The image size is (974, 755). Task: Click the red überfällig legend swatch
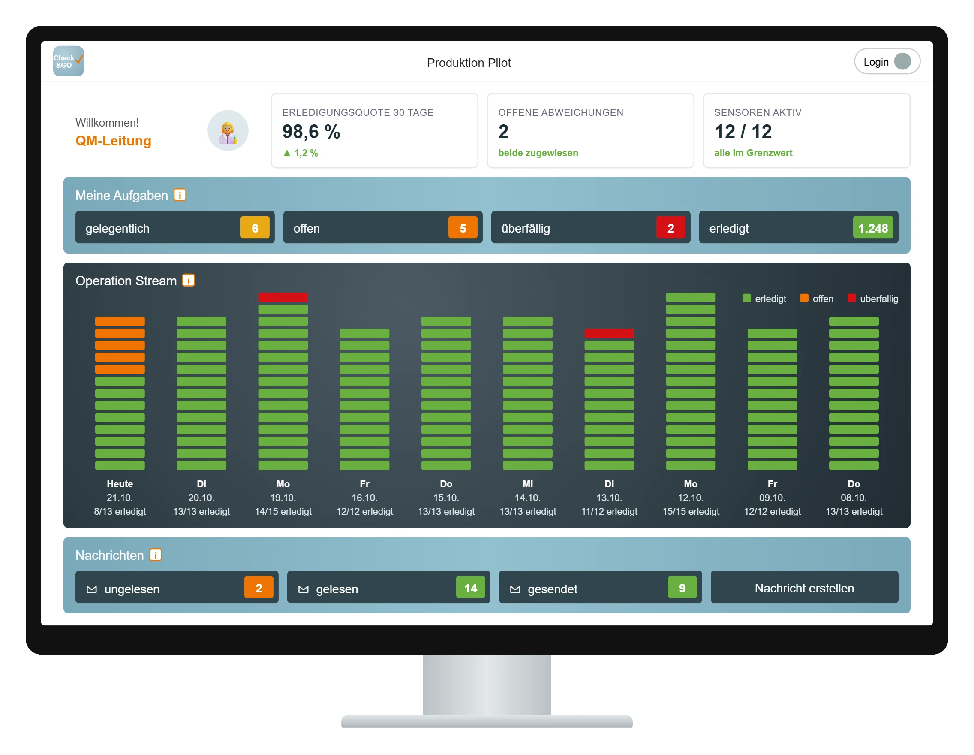coord(851,298)
